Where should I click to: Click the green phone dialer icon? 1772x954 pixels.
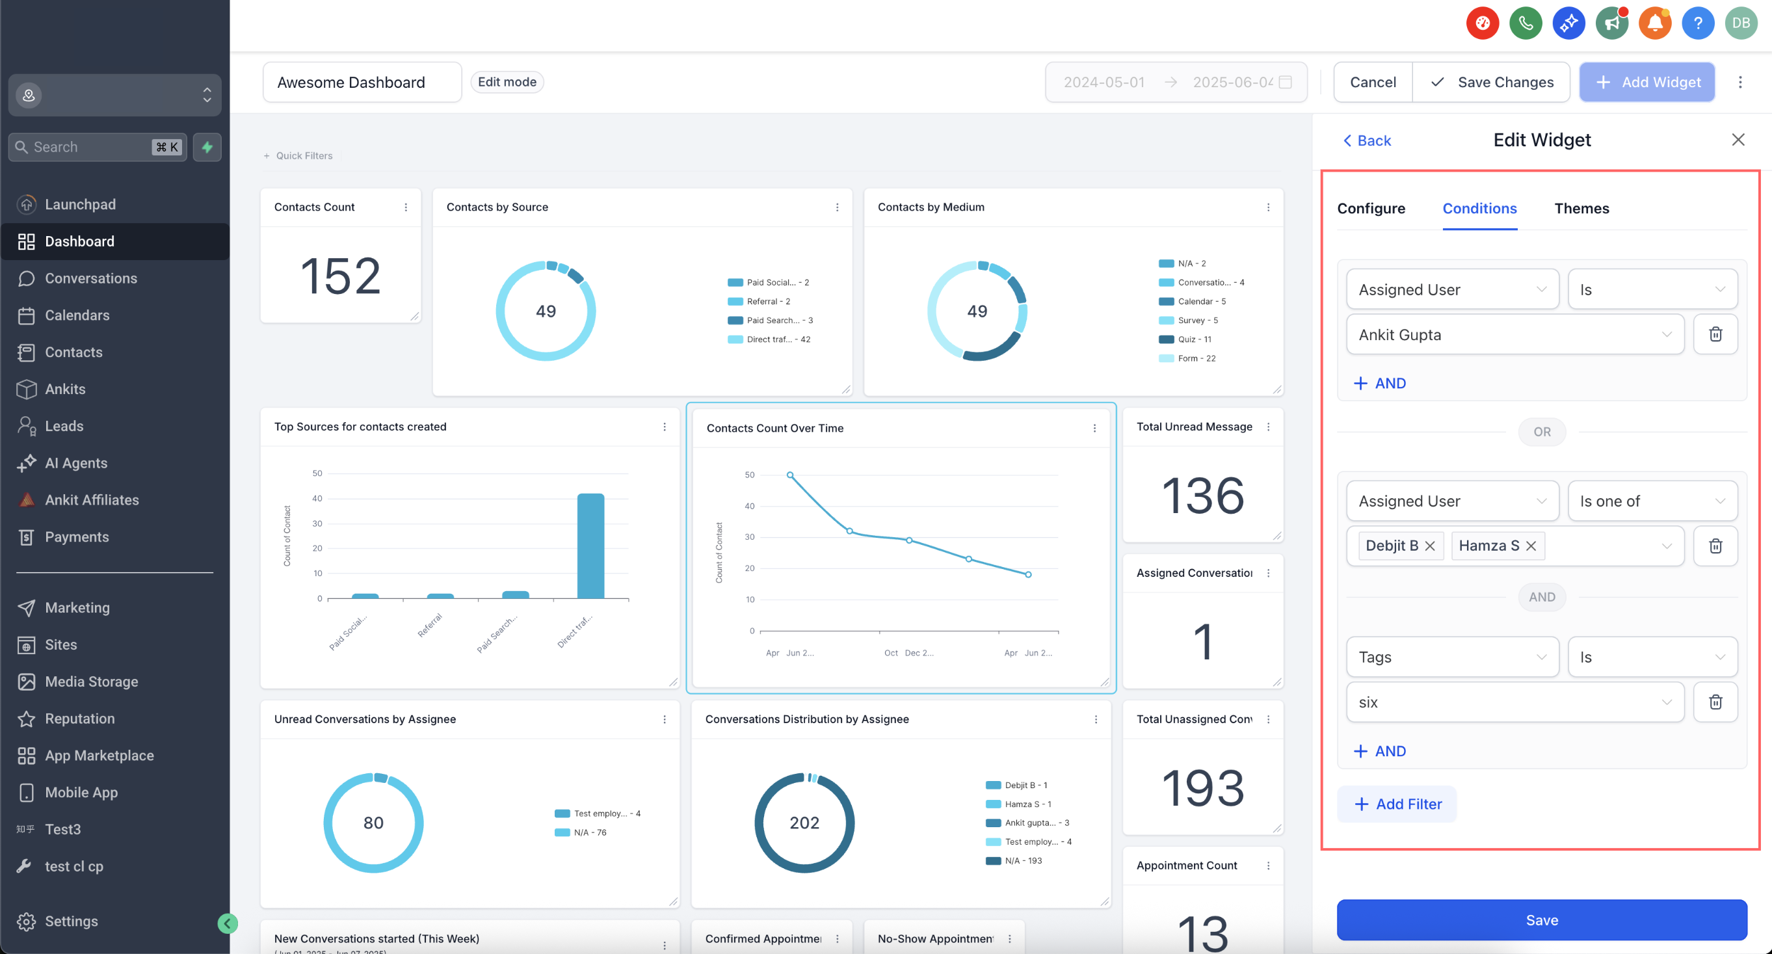tap(1525, 23)
